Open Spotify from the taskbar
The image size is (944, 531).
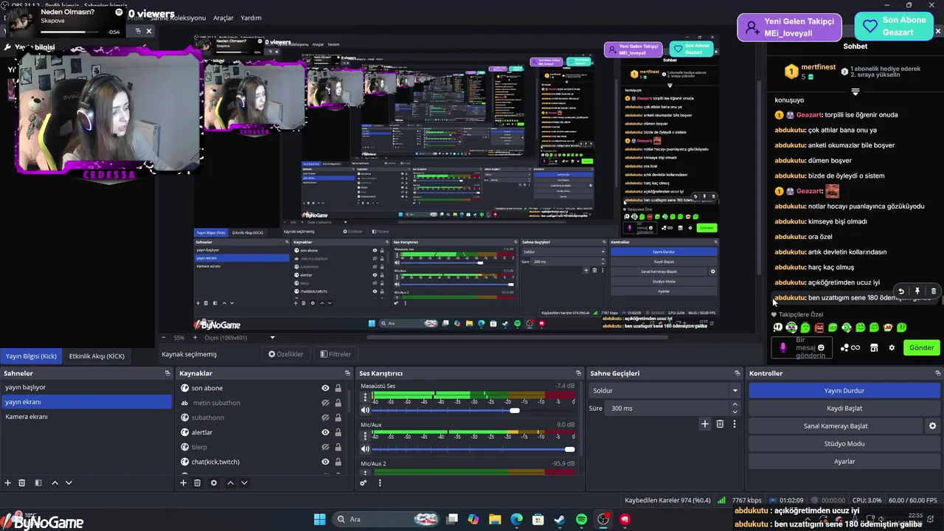581,519
